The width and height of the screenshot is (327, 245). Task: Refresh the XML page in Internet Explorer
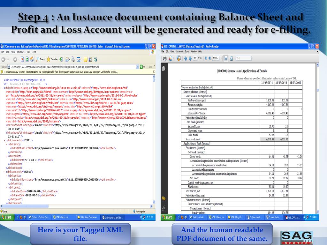27,59
